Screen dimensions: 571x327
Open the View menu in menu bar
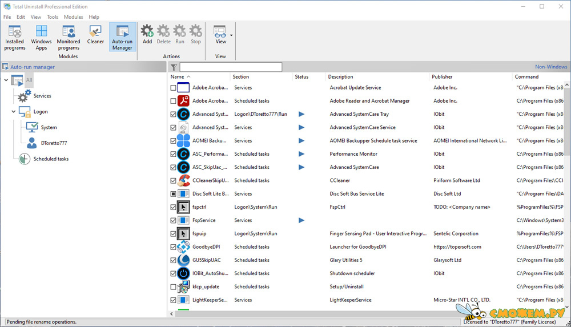point(35,17)
